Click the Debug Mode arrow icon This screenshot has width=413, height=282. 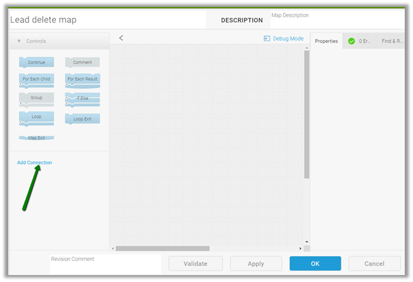[x=267, y=39]
